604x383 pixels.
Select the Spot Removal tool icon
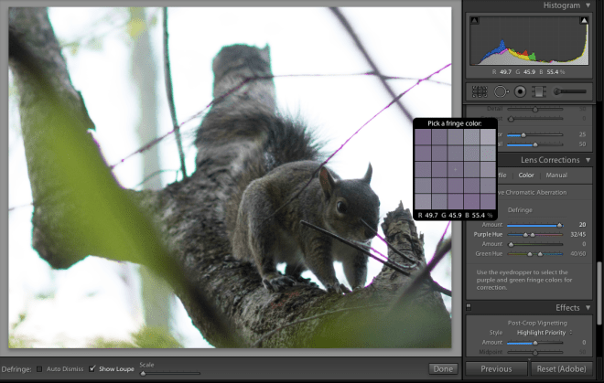(501, 91)
